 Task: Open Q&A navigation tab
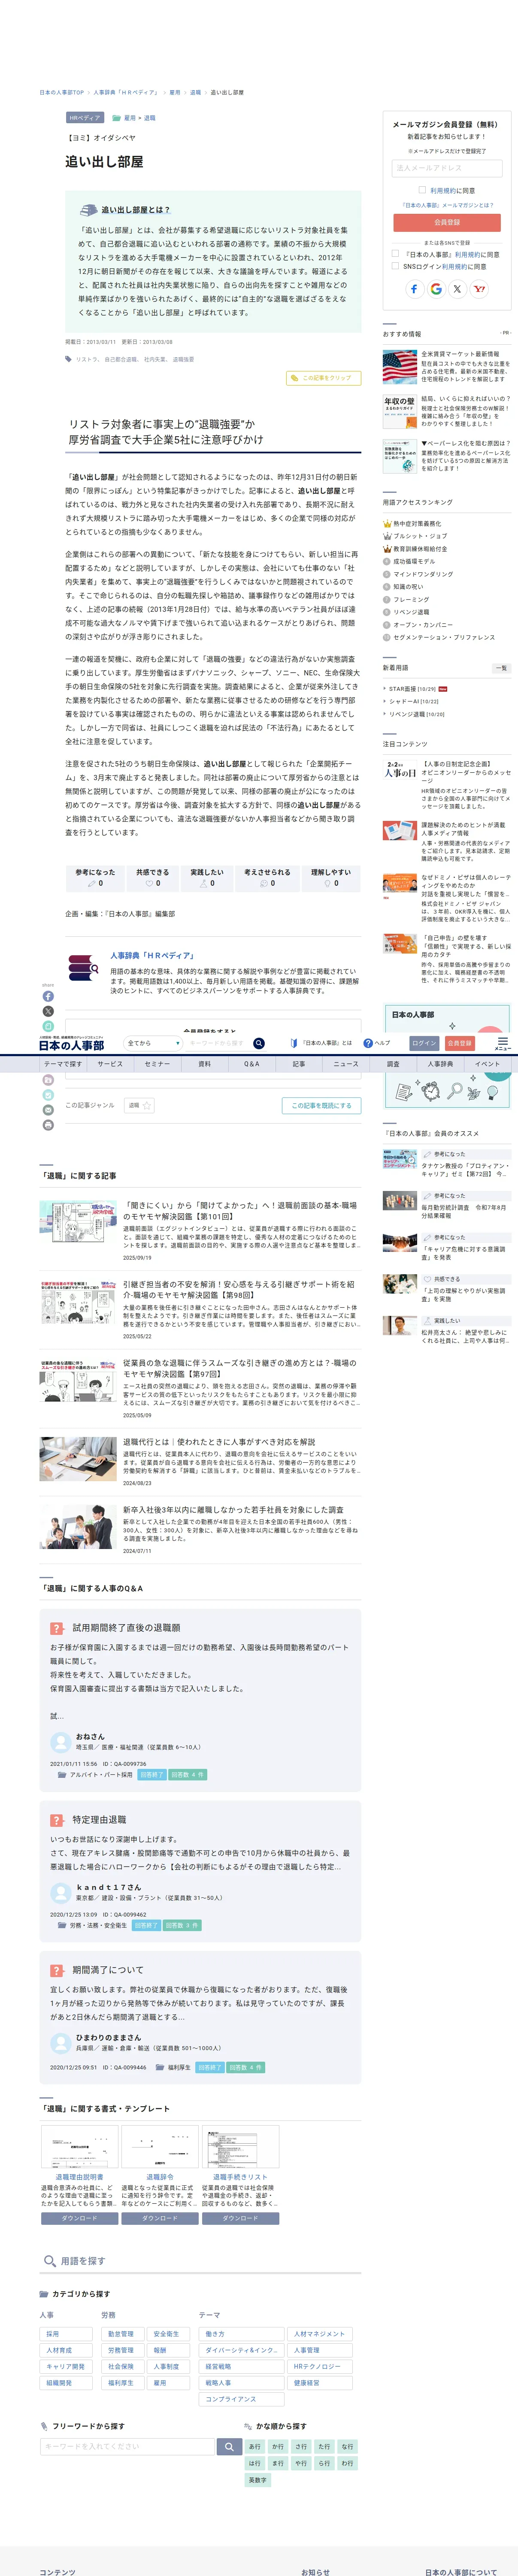tap(251, 1064)
